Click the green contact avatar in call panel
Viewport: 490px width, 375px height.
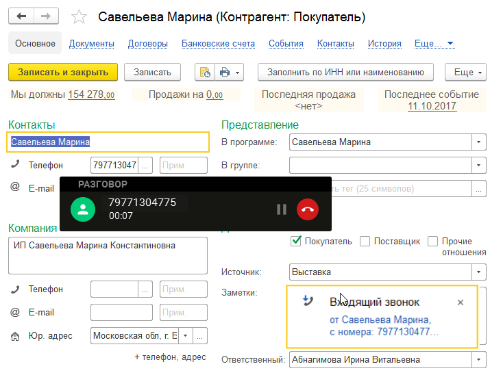[83, 209]
